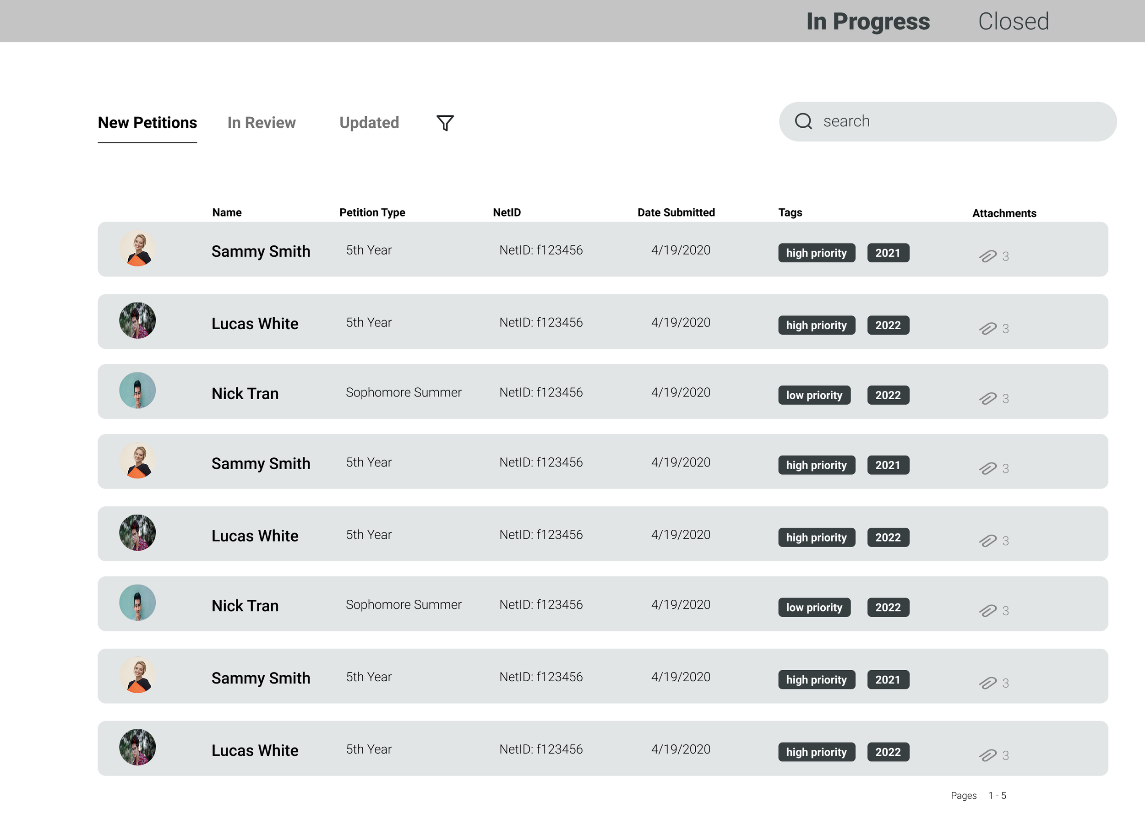Click paperclip icon in last Lucas White row

987,755
